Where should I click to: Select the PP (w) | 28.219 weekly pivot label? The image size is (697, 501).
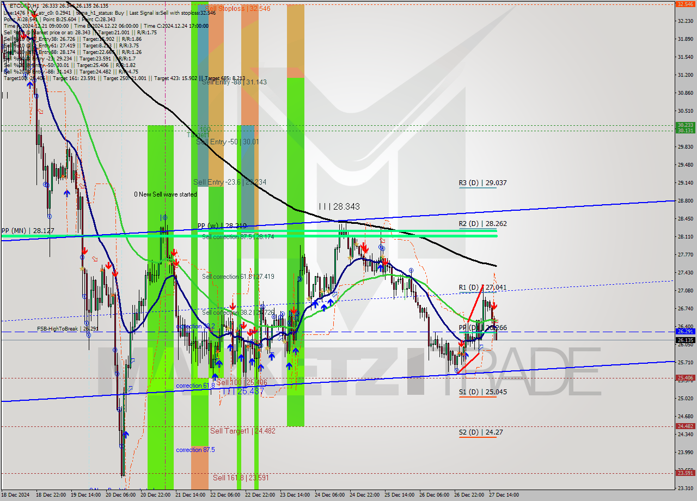coord(222,225)
